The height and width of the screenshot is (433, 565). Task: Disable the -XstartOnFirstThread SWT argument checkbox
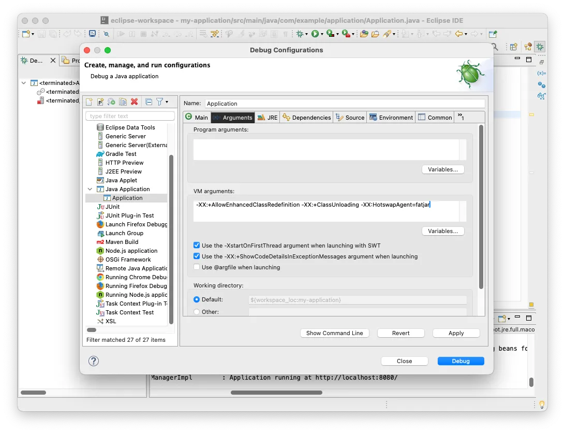pos(197,246)
